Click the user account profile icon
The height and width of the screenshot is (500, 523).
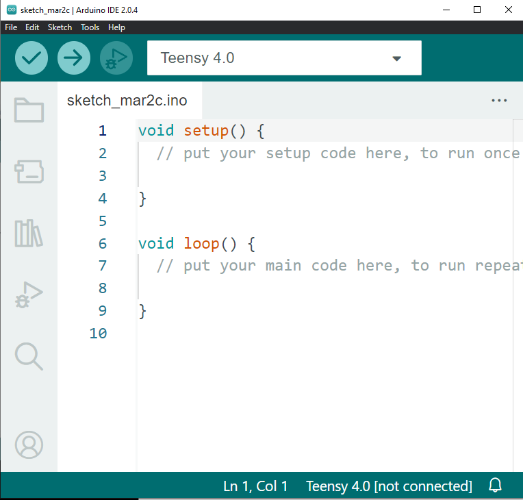(29, 445)
